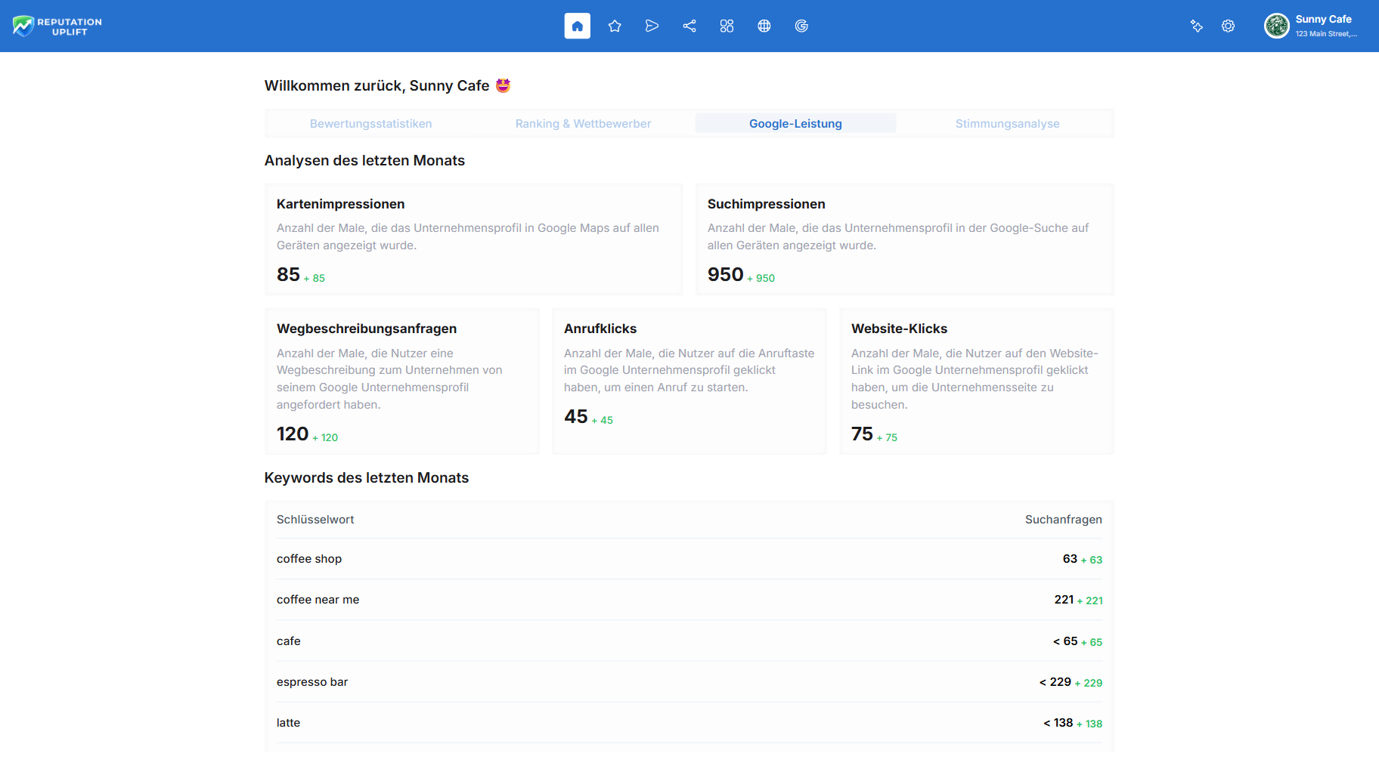The height and width of the screenshot is (775, 1379).
Task: Click the Suchanfragen column header
Action: coord(1063,519)
